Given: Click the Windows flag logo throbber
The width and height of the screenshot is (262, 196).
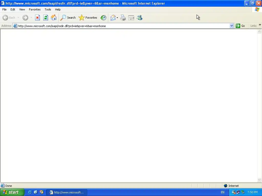Looking at the screenshot, I should pos(257,9).
